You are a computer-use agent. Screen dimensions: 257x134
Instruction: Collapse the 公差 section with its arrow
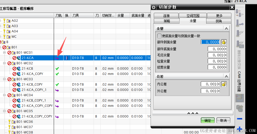click(226, 76)
